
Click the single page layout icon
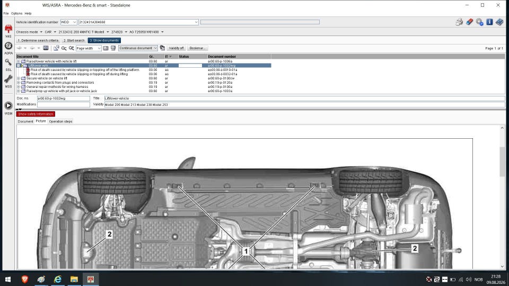click(106, 48)
